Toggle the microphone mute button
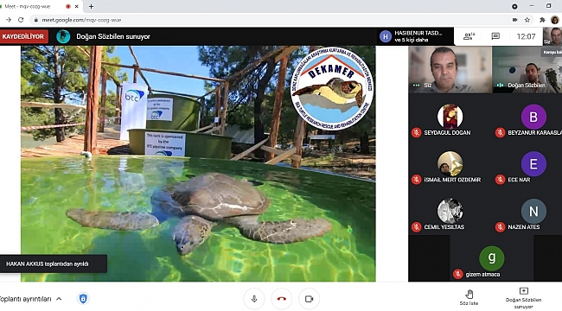Screen dimensions: 562x311 [x=254, y=298]
